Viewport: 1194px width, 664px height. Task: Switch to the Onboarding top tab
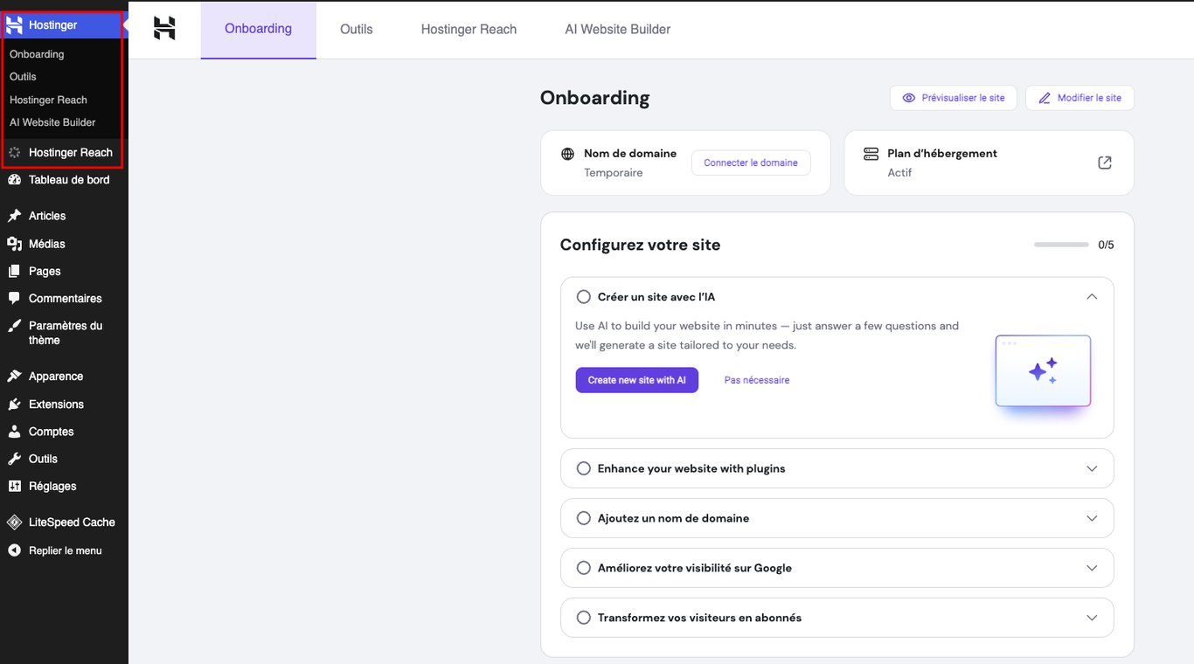click(259, 29)
